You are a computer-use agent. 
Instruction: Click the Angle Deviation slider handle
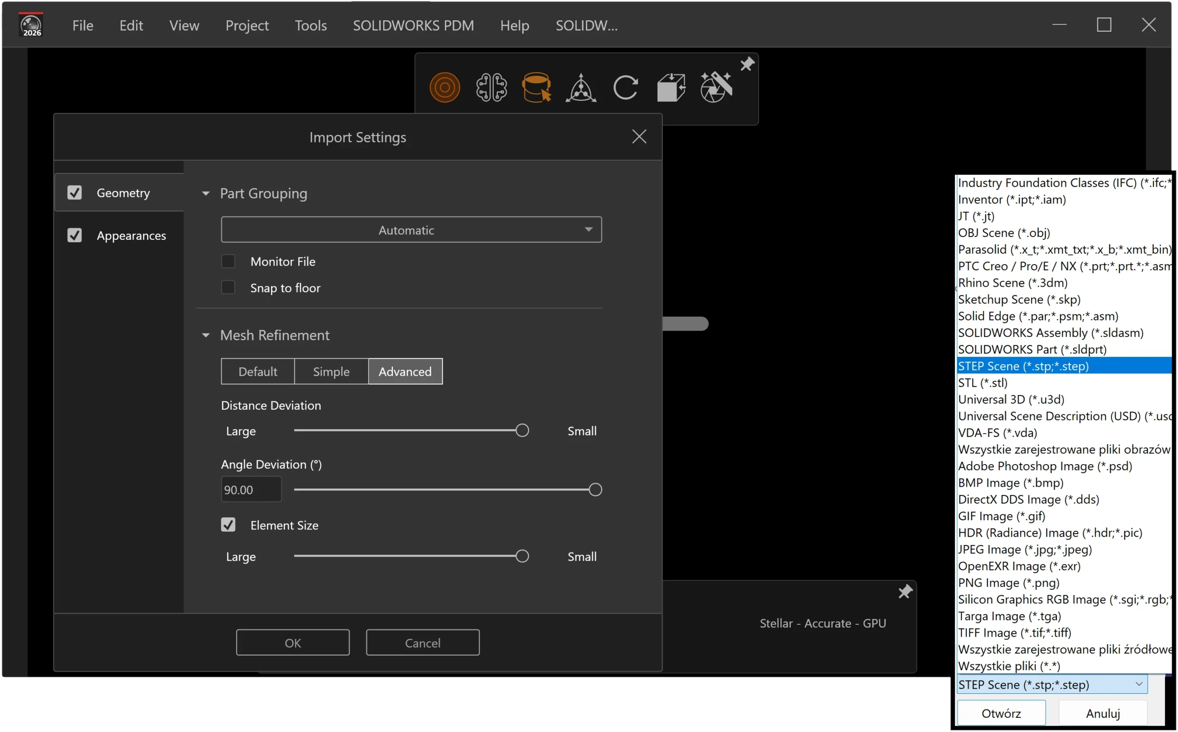pyautogui.click(x=595, y=489)
